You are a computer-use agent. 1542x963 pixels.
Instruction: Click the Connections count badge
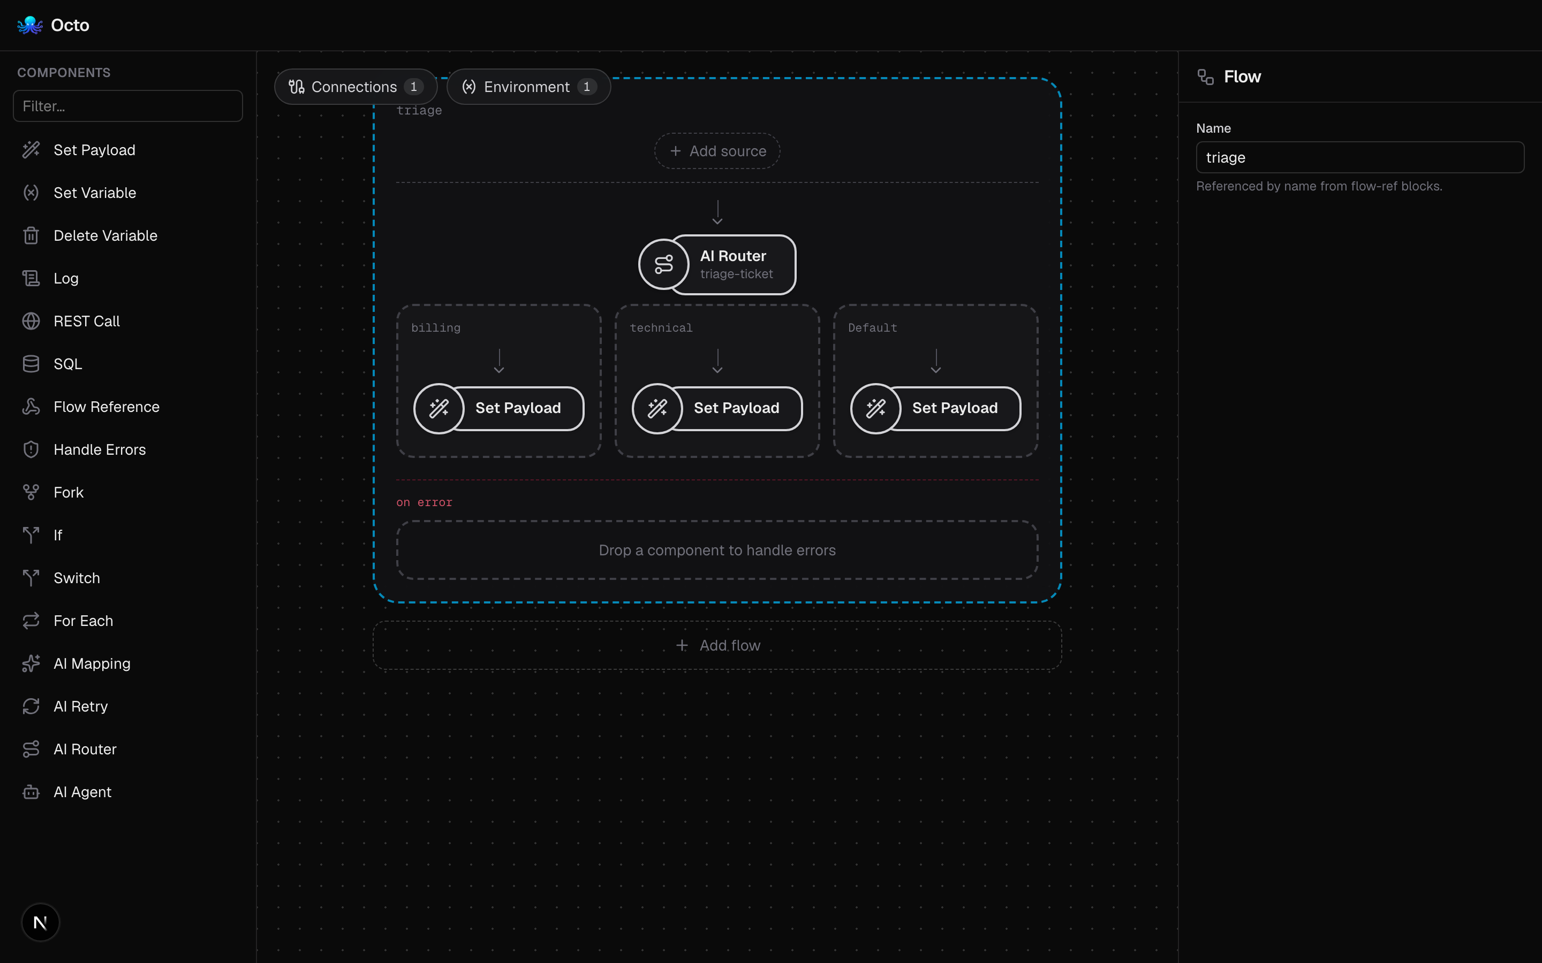tap(413, 87)
